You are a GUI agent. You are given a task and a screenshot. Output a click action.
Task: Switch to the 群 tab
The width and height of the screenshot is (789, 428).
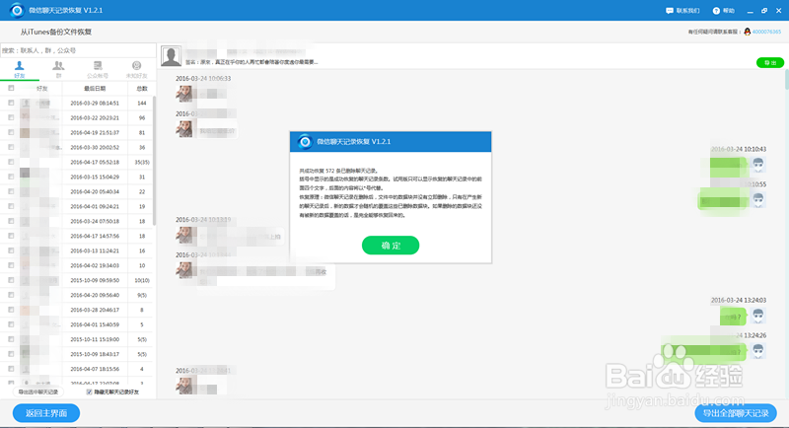click(58, 69)
